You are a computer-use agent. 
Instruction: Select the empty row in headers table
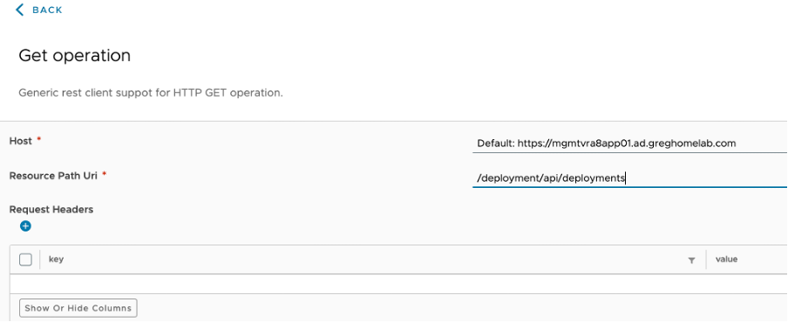pos(398,284)
